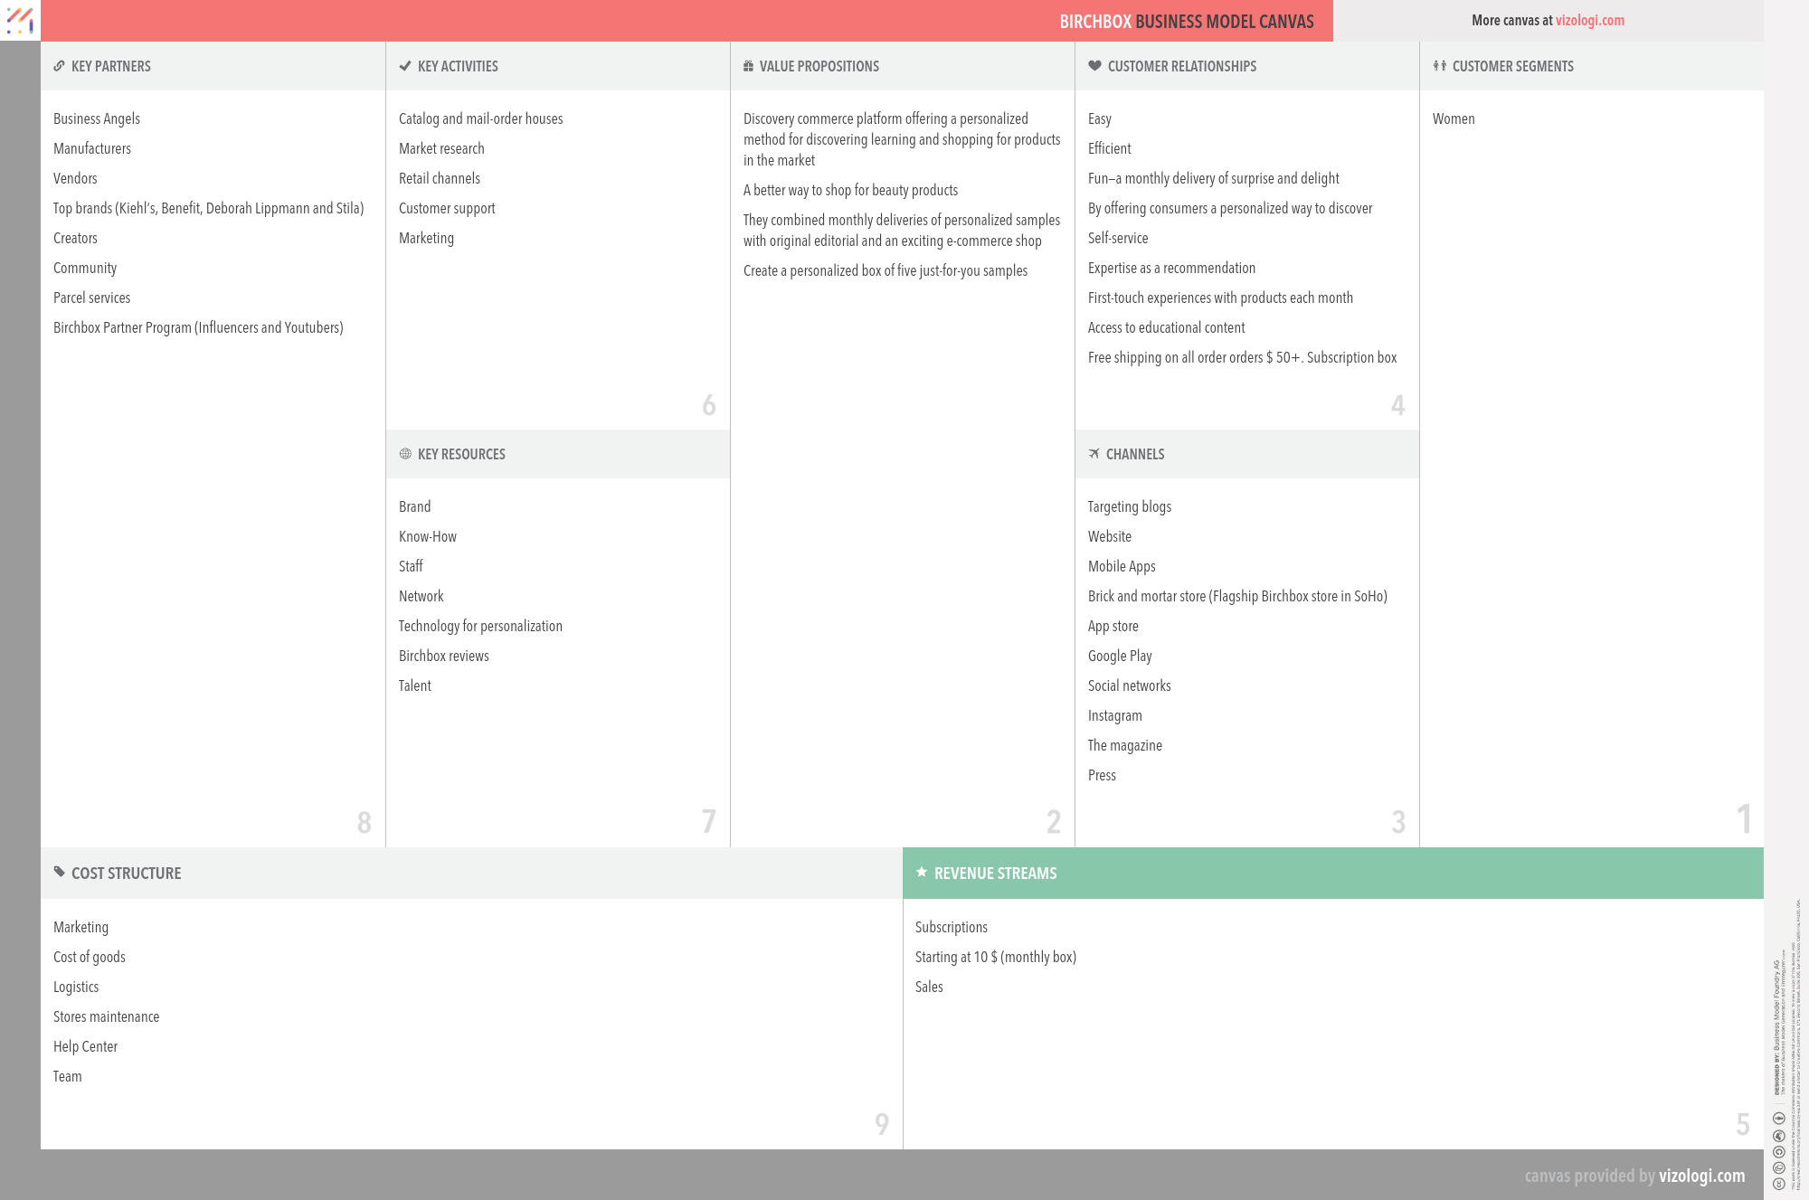
Task: Select 'Creators' in Key Partners
Action: 75,238
